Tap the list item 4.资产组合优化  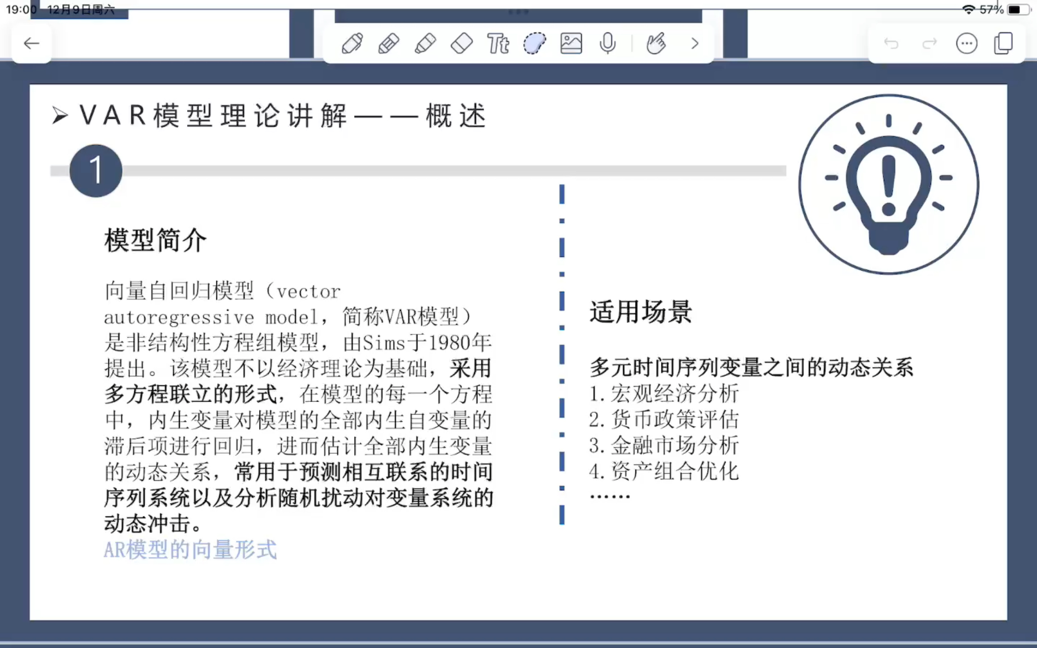pyautogui.click(x=664, y=471)
